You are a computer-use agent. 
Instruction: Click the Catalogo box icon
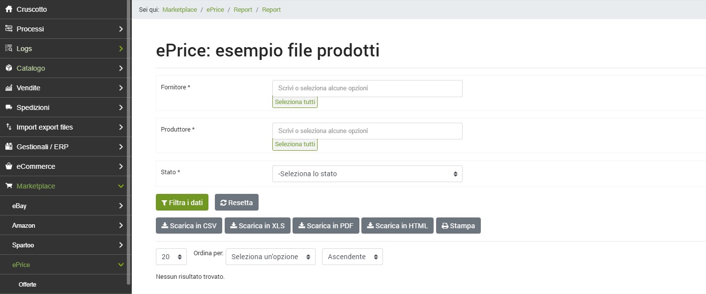click(x=8, y=68)
